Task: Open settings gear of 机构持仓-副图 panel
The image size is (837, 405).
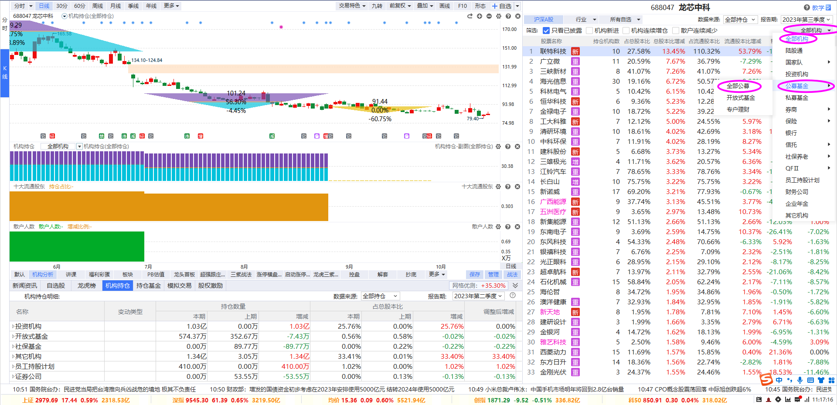Action: tap(498, 146)
